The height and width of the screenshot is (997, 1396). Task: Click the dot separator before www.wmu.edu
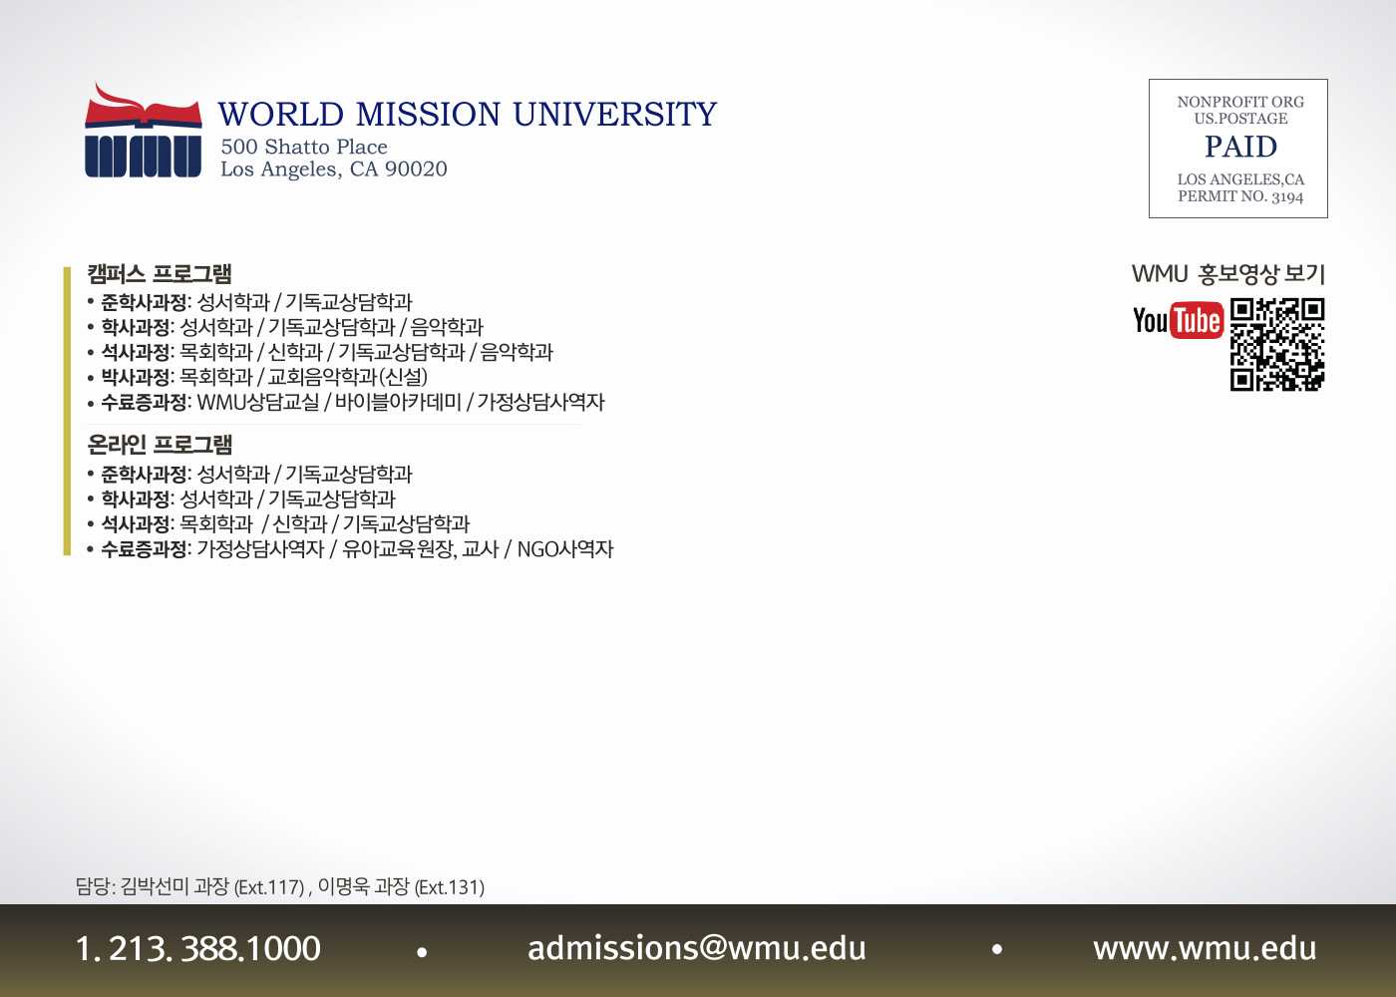click(x=997, y=950)
